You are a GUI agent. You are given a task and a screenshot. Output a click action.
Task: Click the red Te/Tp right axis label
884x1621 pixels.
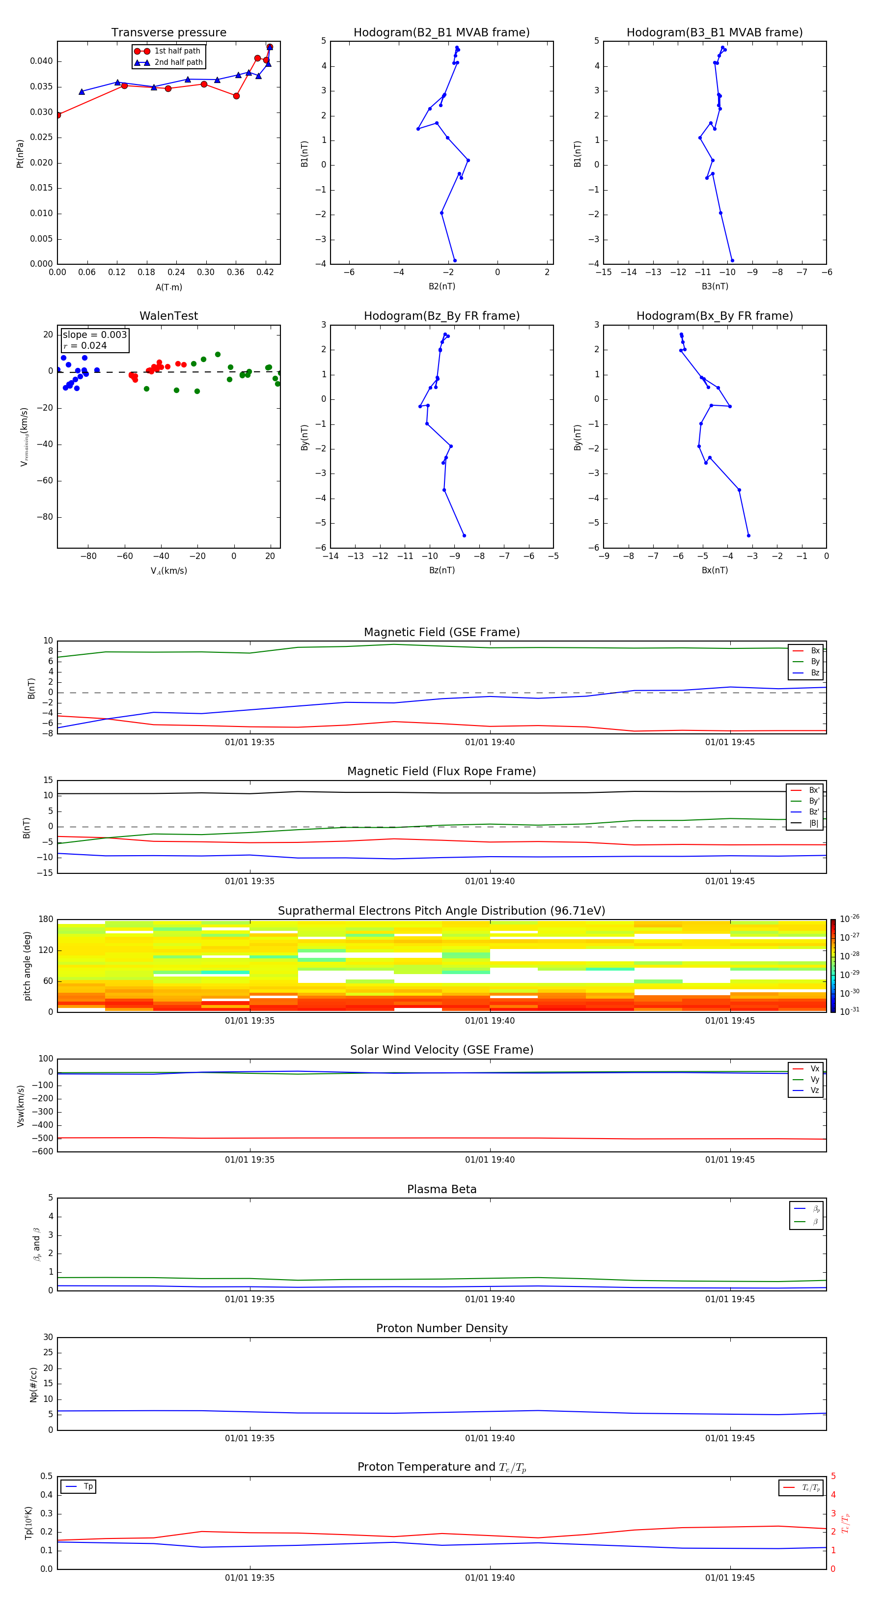(846, 1523)
